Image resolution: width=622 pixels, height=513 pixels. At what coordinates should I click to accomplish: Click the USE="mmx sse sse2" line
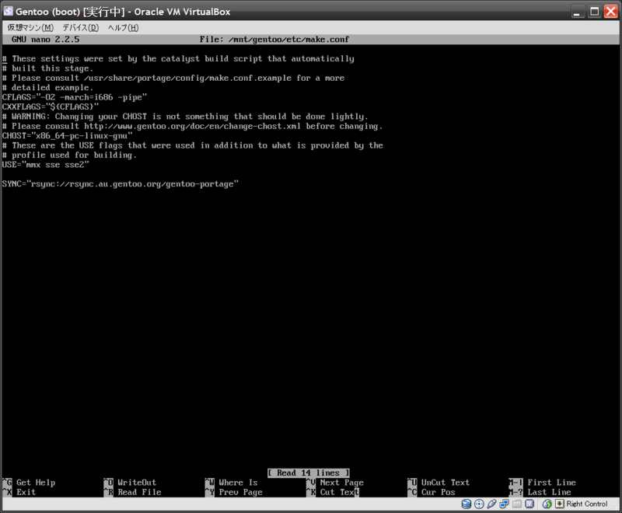tap(46, 165)
